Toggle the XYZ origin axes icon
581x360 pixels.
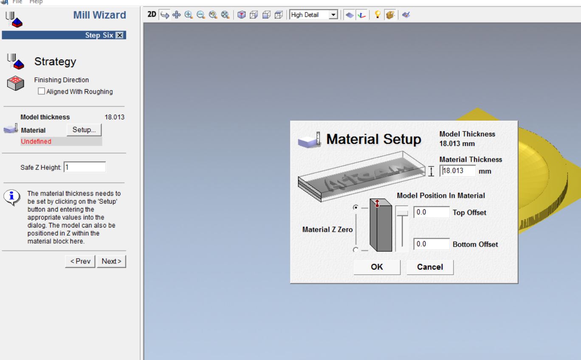click(361, 15)
